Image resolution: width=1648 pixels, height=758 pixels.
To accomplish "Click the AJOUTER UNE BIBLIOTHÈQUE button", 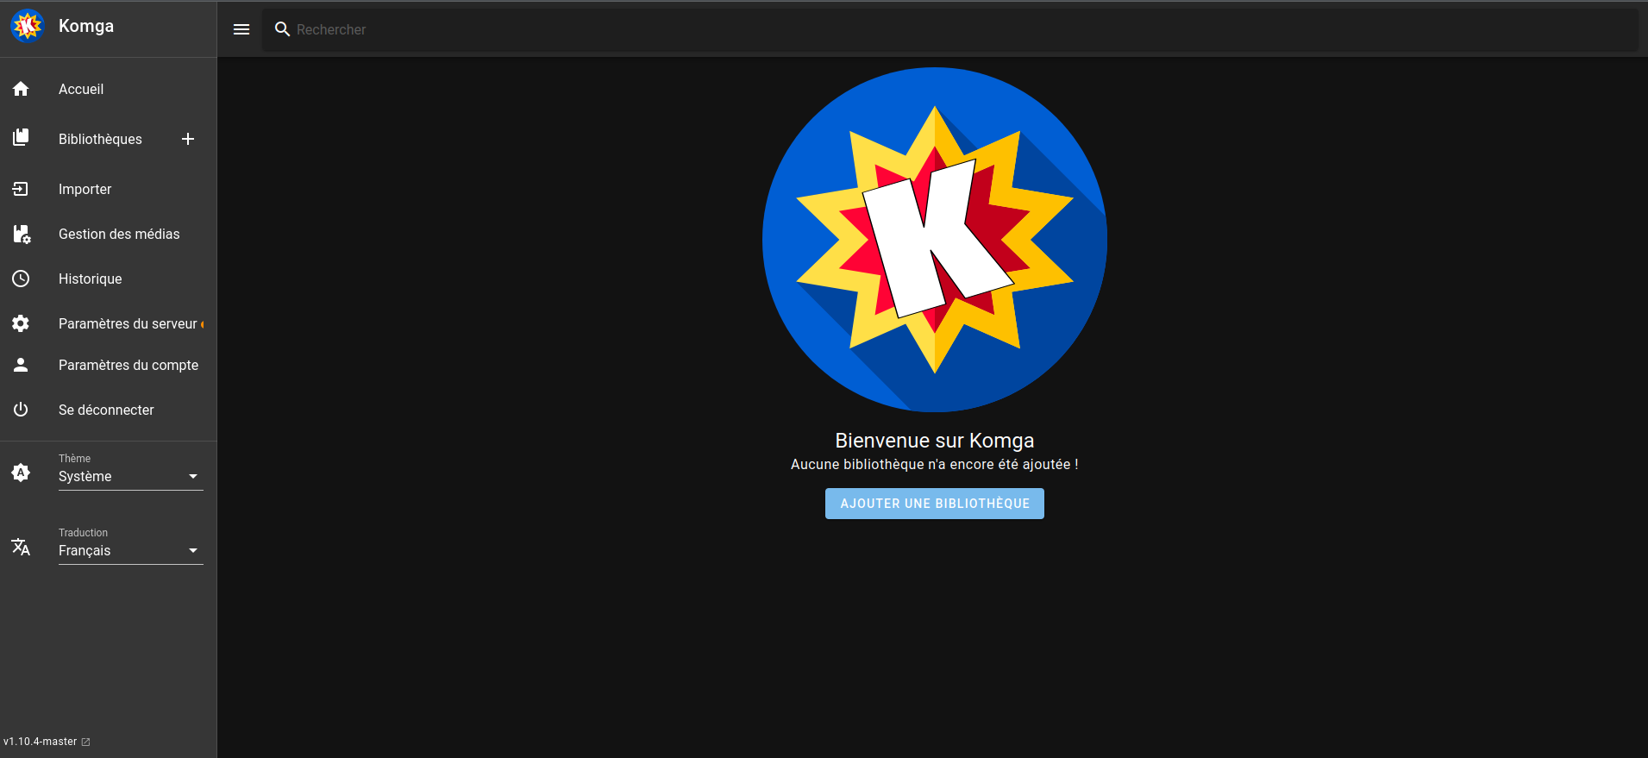I will 935,504.
